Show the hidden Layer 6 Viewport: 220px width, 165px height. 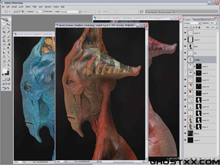[x=185, y=73]
